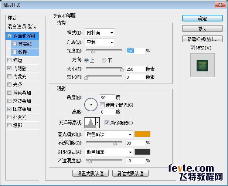Select 上 direction radio button

[x=86, y=60]
